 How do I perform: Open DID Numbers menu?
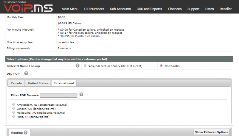94,9
